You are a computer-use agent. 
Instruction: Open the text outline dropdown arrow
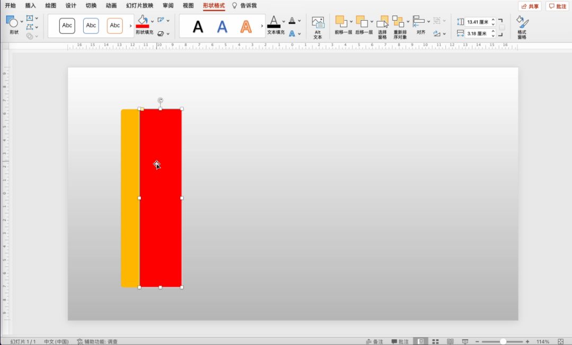pyautogui.click(x=299, y=21)
